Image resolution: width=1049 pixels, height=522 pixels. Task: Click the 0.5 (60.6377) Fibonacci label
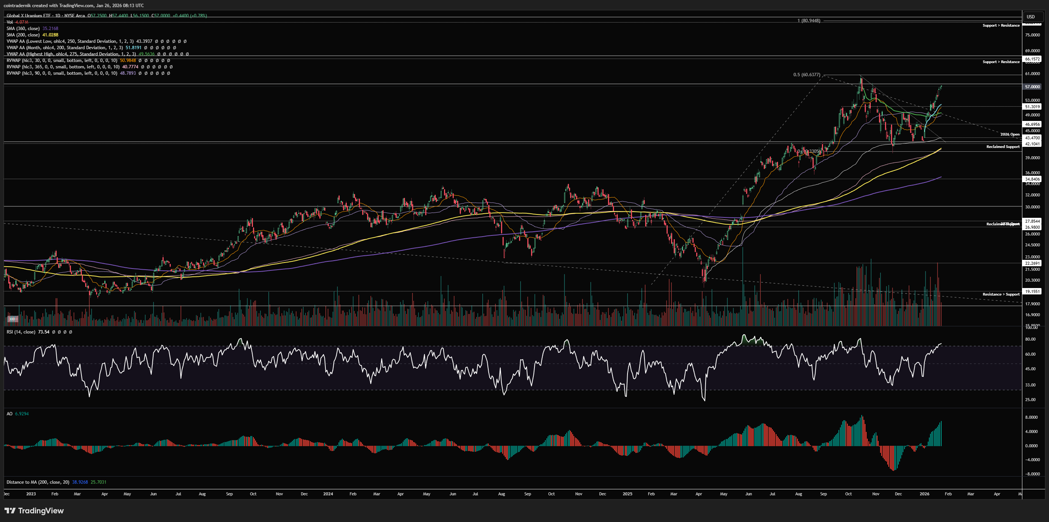click(806, 75)
